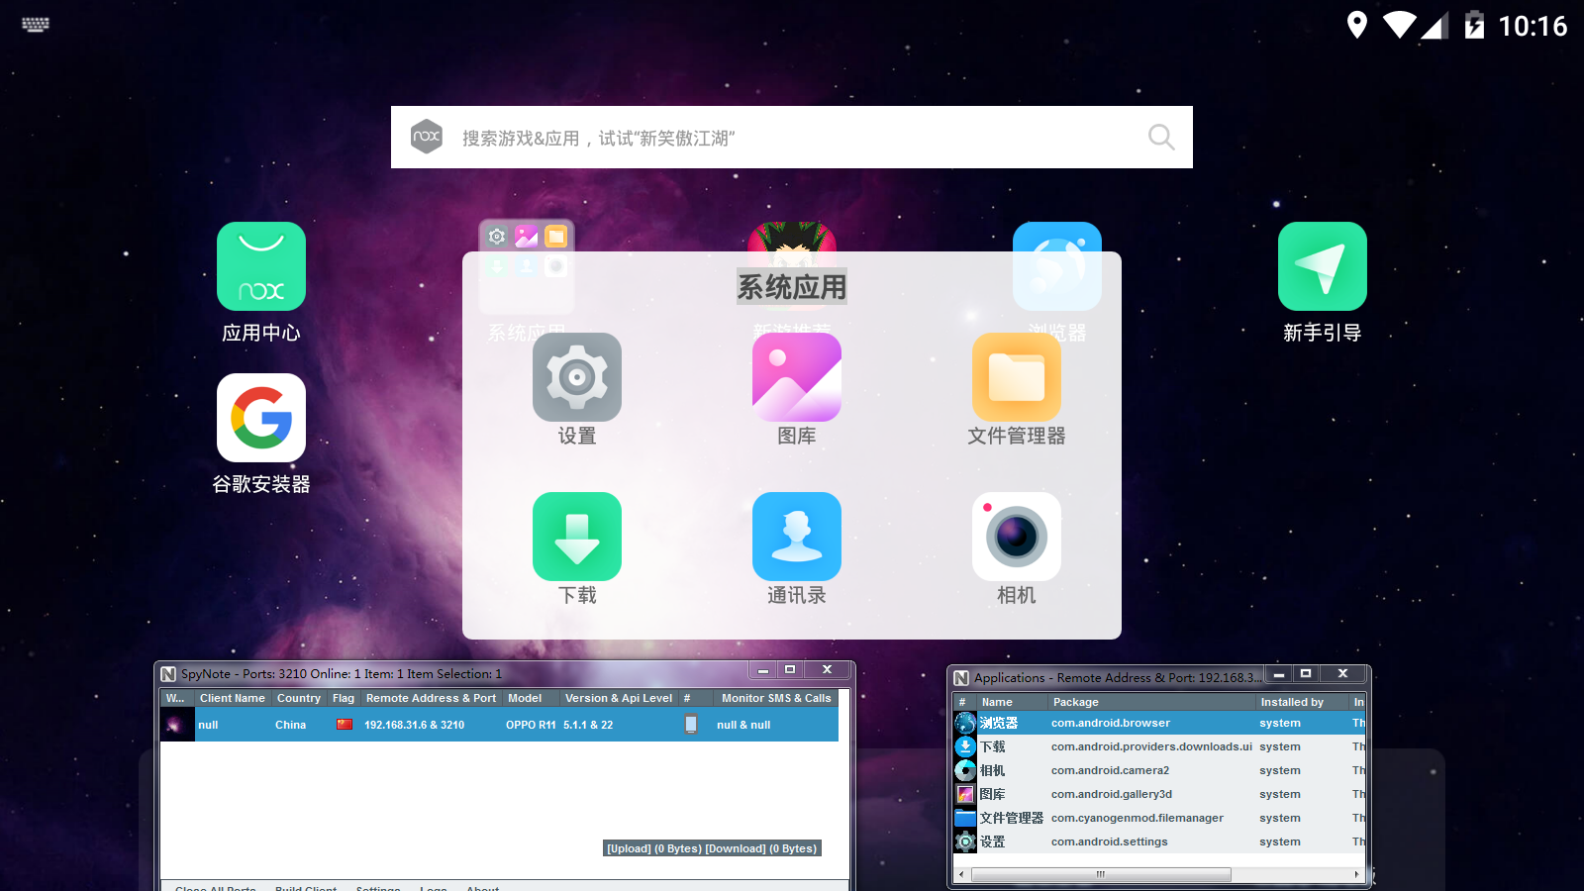The width and height of the screenshot is (1584, 891).
Task: Click the Upload/Download bytes status label
Action: [713, 848]
